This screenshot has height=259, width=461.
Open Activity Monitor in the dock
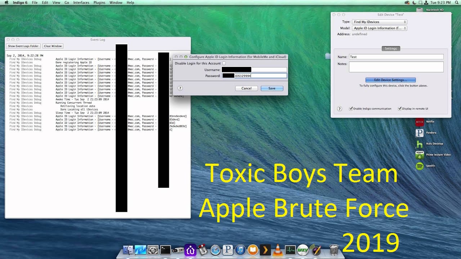(x=290, y=250)
